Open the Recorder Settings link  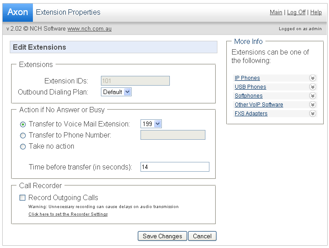pyautogui.click(x=68, y=214)
